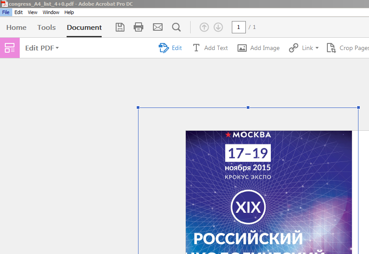Switch to the Home tab
Viewport: 369px width, 254px height.
click(16, 28)
